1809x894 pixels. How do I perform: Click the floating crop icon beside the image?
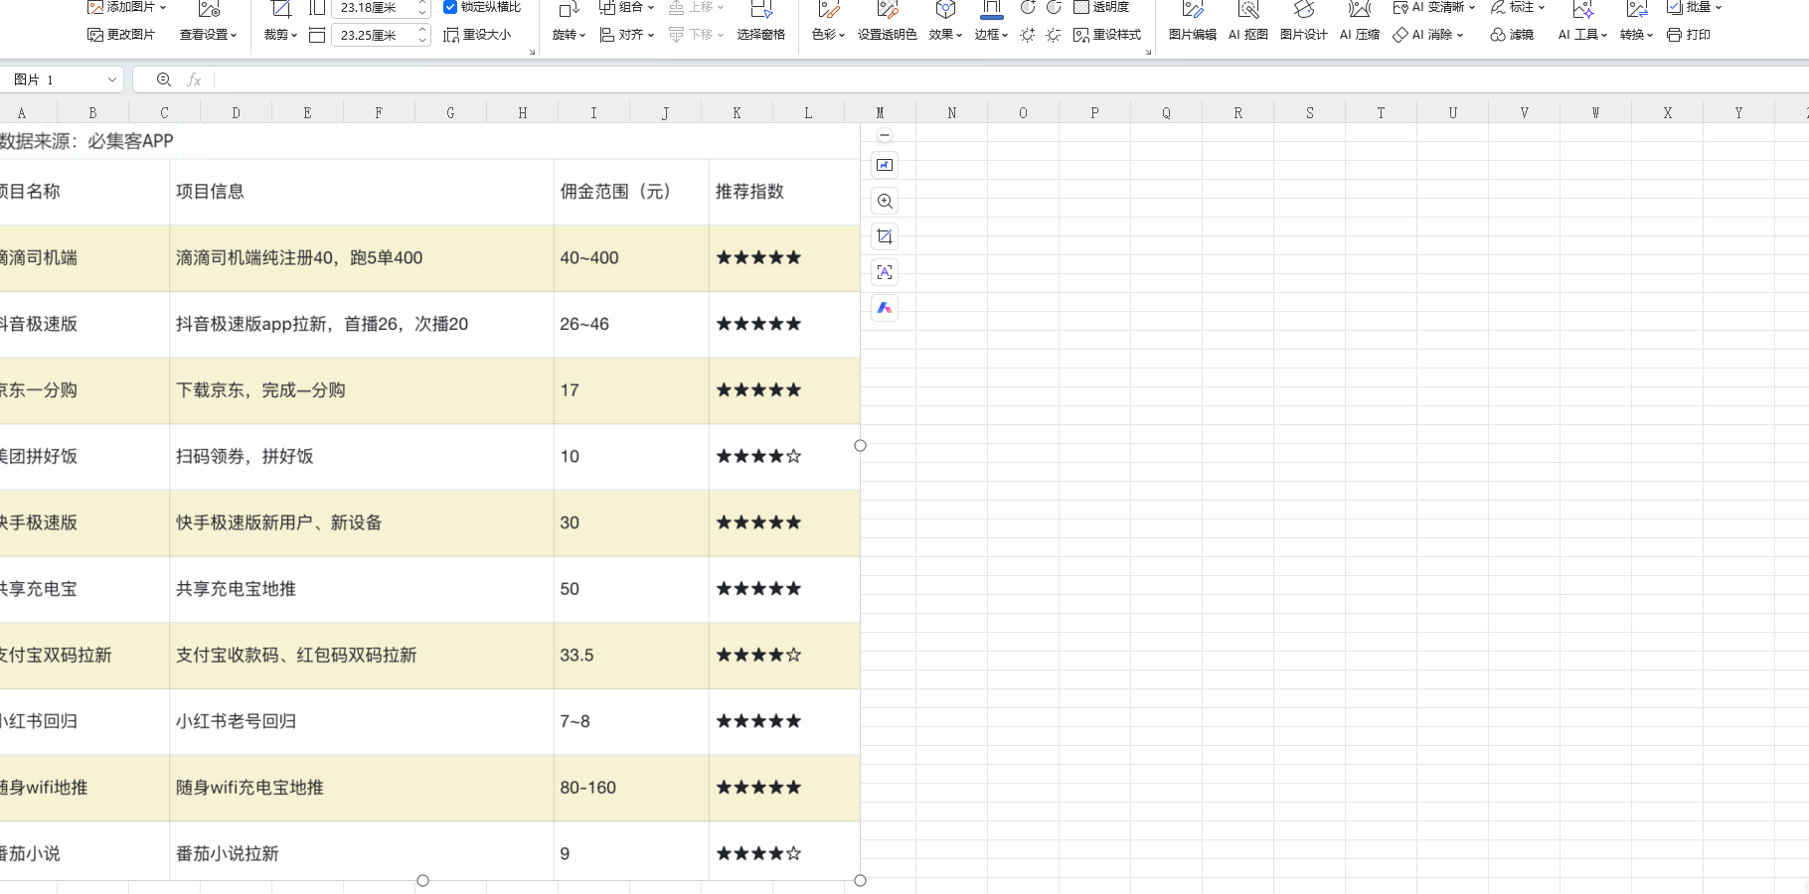click(x=885, y=236)
